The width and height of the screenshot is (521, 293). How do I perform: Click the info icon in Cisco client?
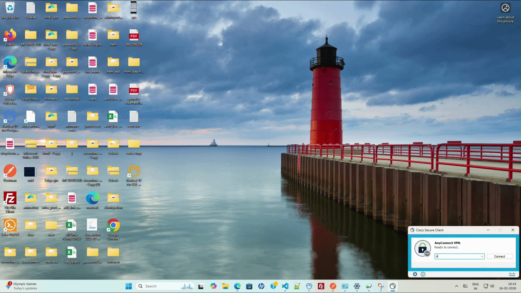tap(423, 274)
